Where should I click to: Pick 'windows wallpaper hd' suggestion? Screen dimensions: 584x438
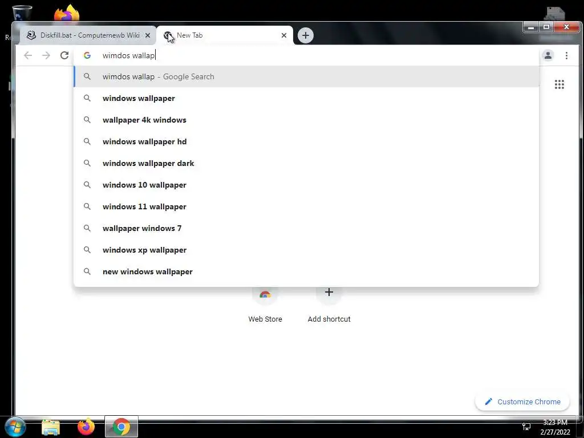tap(306, 141)
